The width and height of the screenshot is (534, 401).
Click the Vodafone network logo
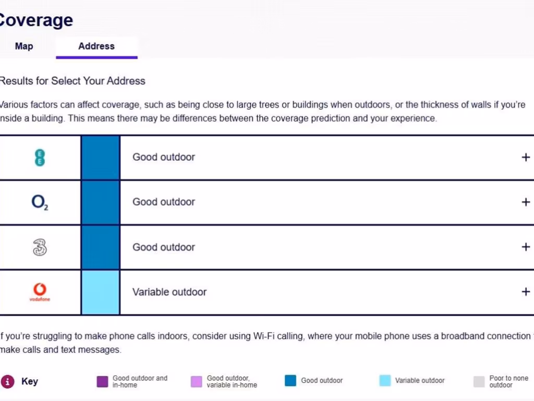point(40,292)
